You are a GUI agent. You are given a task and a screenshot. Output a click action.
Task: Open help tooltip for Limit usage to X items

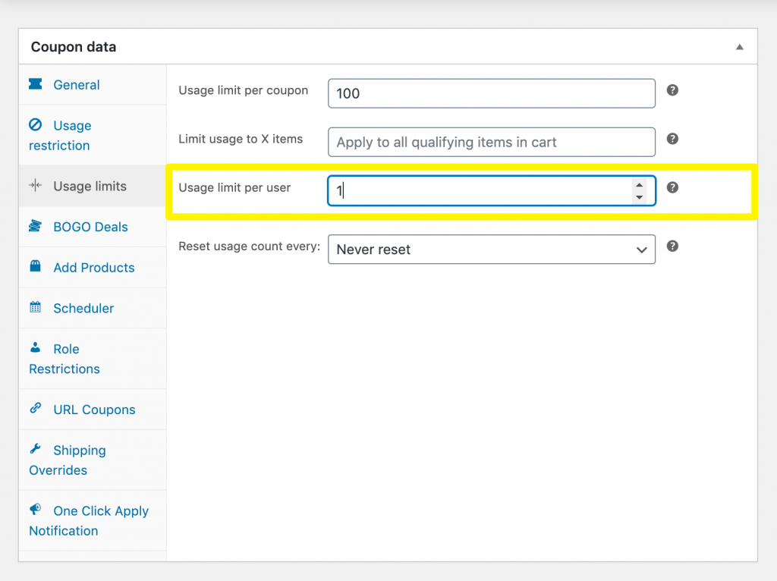coord(672,139)
